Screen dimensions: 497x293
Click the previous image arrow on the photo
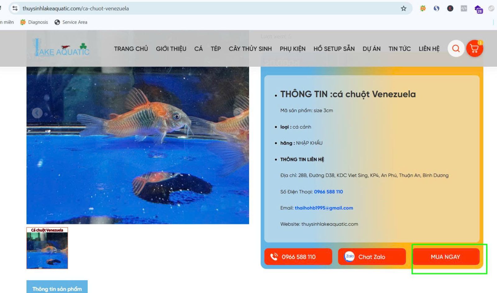pos(37,113)
